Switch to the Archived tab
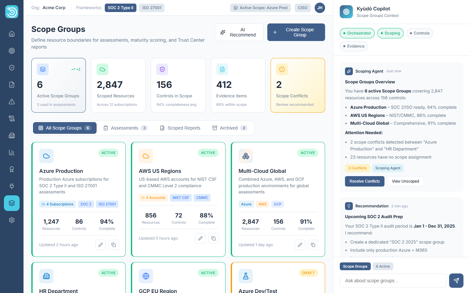This screenshot has width=470, height=293. tap(230, 128)
